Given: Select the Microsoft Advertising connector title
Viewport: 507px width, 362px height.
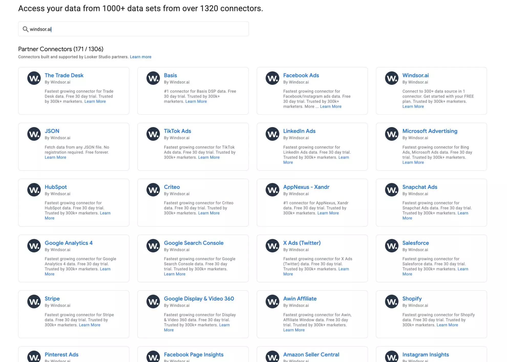Looking at the screenshot, I should tap(430, 131).
